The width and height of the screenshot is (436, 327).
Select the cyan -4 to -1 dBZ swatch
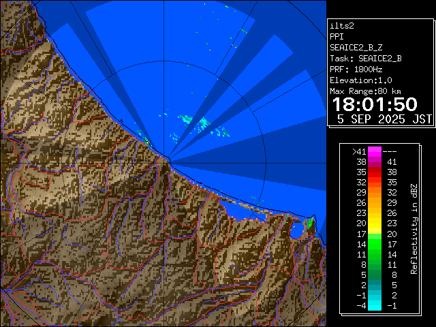coord(375,305)
